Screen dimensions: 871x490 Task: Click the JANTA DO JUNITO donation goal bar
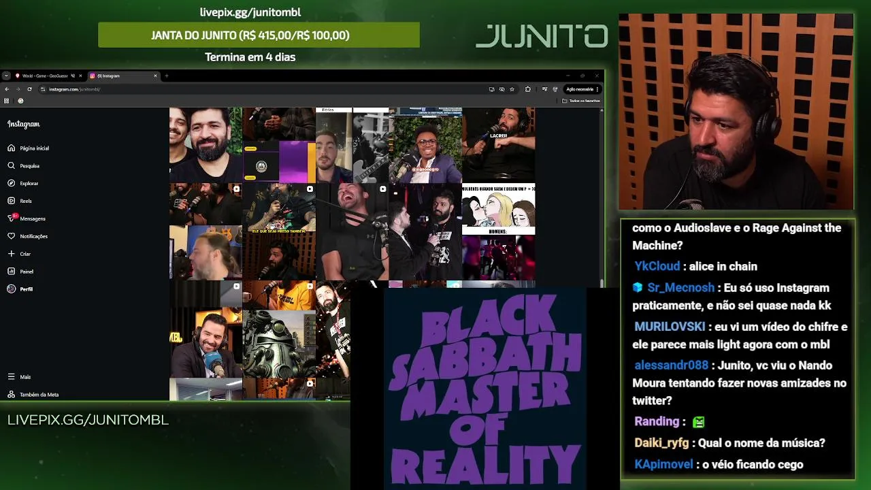[259, 35]
